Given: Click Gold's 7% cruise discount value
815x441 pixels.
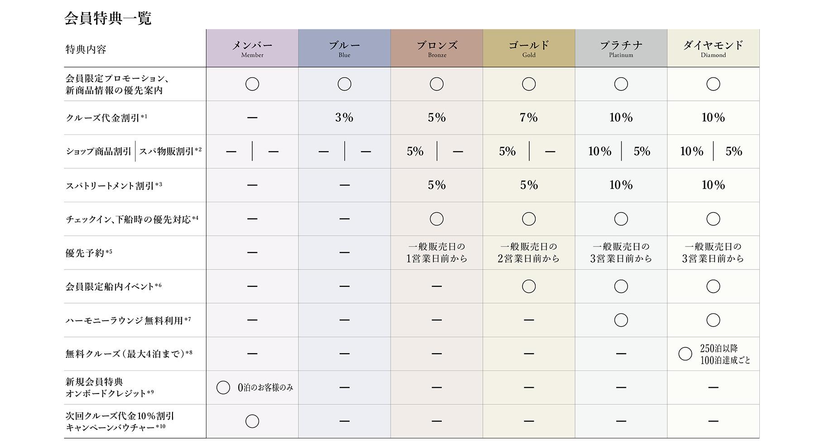Looking at the screenshot, I should [x=529, y=118].
